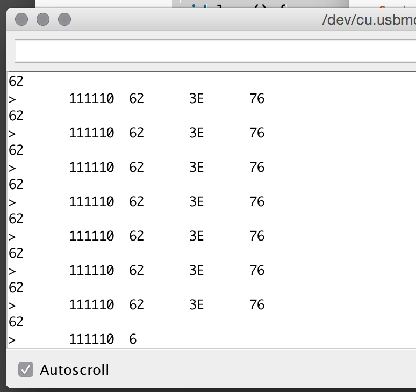416x392 pixels.
Task: Focus the serial send input field
Action: 215,52
